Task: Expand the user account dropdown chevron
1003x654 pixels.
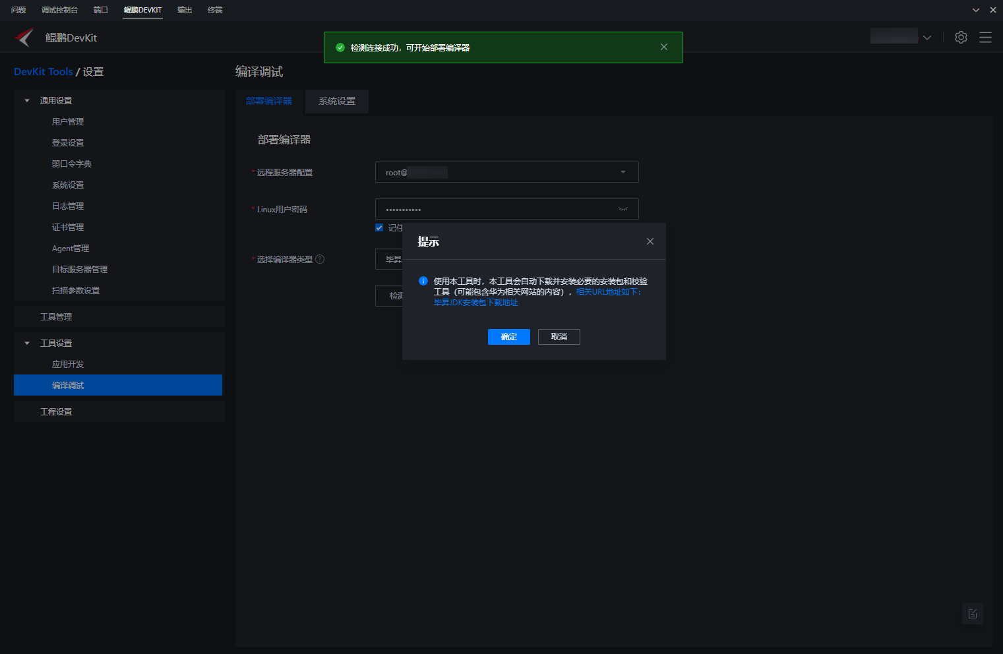Action: click(x=927, y=38)
